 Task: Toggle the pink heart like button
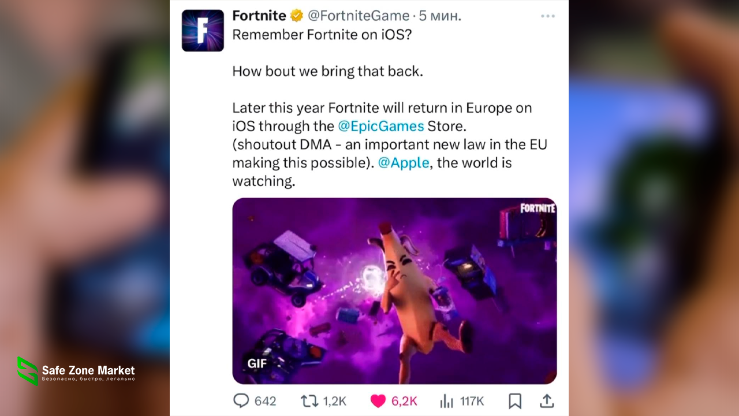coord(378,401)
